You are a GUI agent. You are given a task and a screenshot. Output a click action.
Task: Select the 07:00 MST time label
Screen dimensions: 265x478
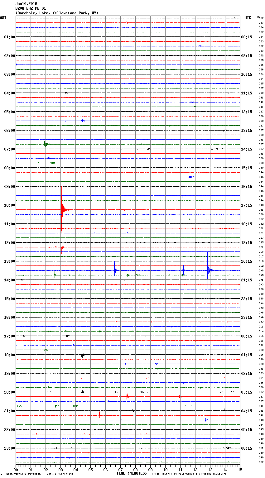click(x=10, y=149)
